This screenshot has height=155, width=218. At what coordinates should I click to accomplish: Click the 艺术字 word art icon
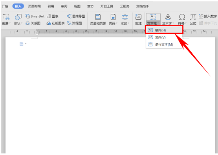pos(168,17)
